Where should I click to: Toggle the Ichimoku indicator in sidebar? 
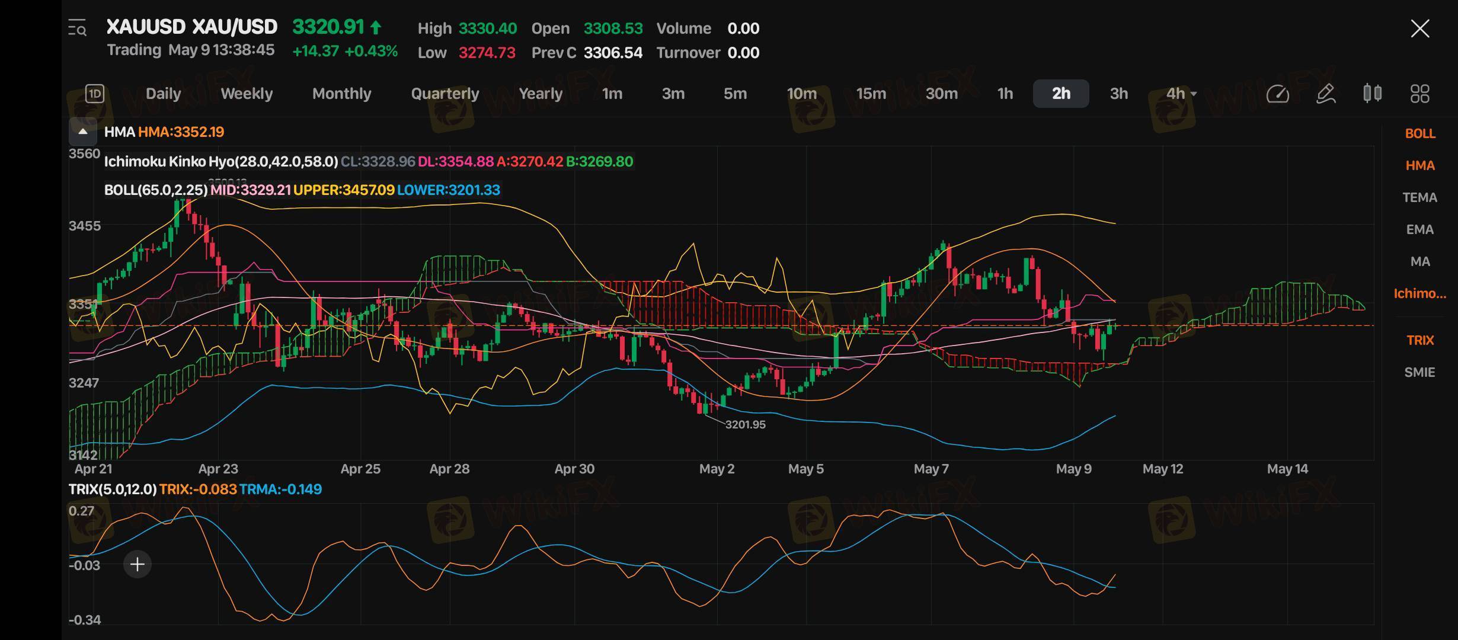(1419, 293)
